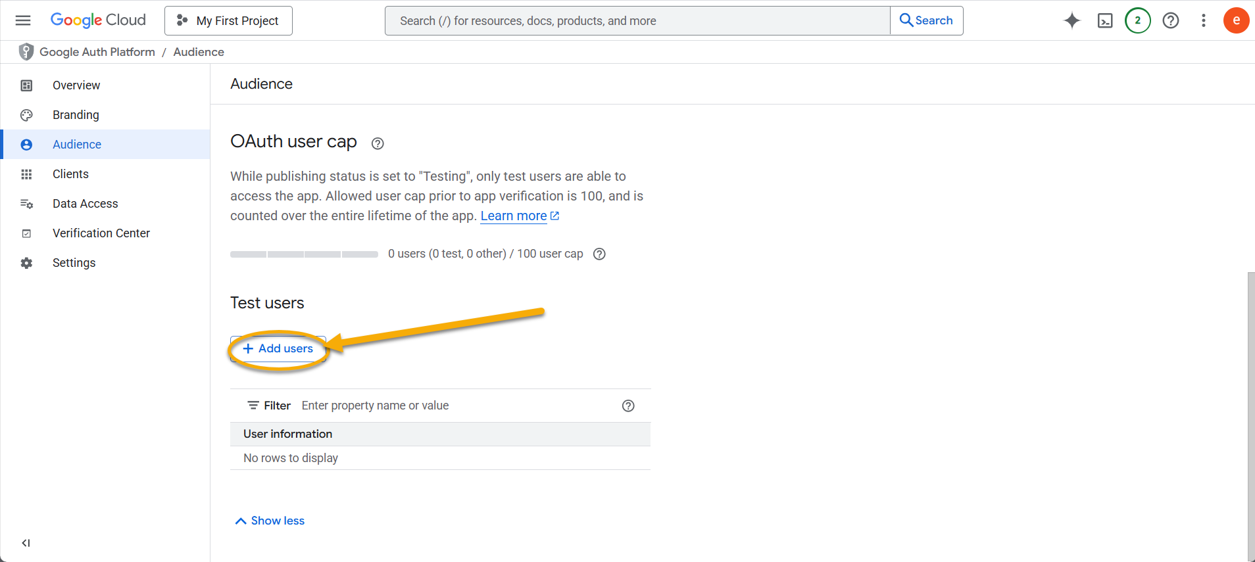
Task: Click the filter help icon in the table
Action: click(628, 406)
